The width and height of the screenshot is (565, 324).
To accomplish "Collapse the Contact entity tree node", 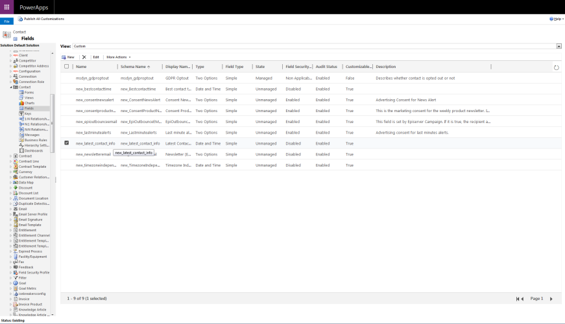I will (10, 87).
